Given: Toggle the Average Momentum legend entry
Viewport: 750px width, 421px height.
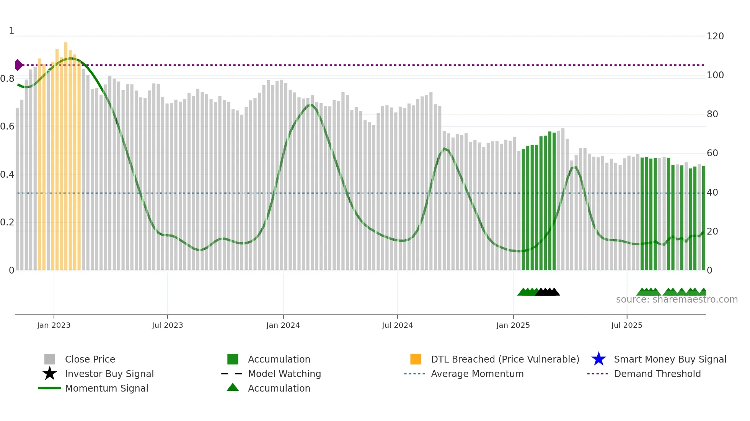Looking at the screenshot, I should coord(477,374).
